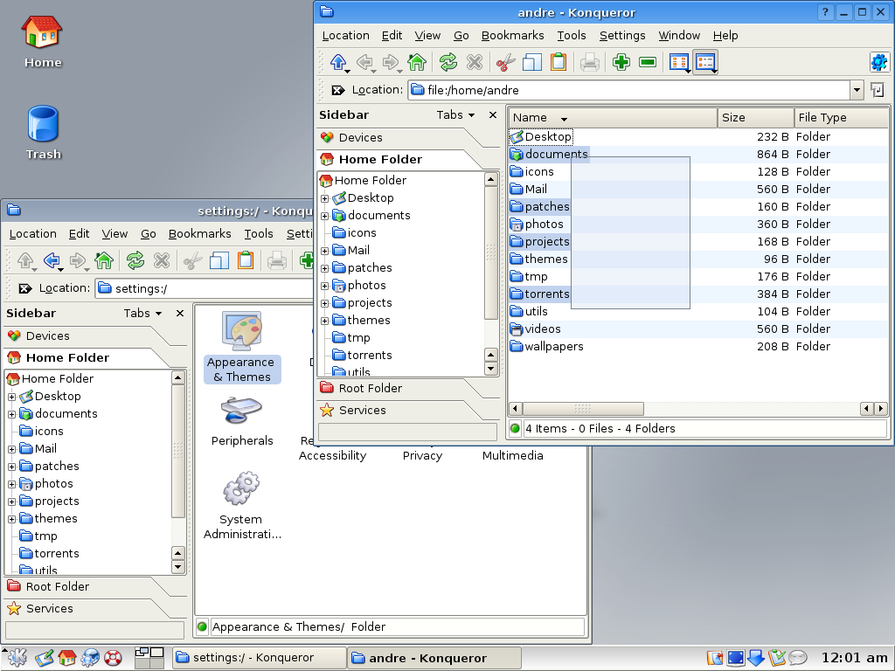
Task: Launch help lifebuoy icon in panel
Action: coord(113,658)
